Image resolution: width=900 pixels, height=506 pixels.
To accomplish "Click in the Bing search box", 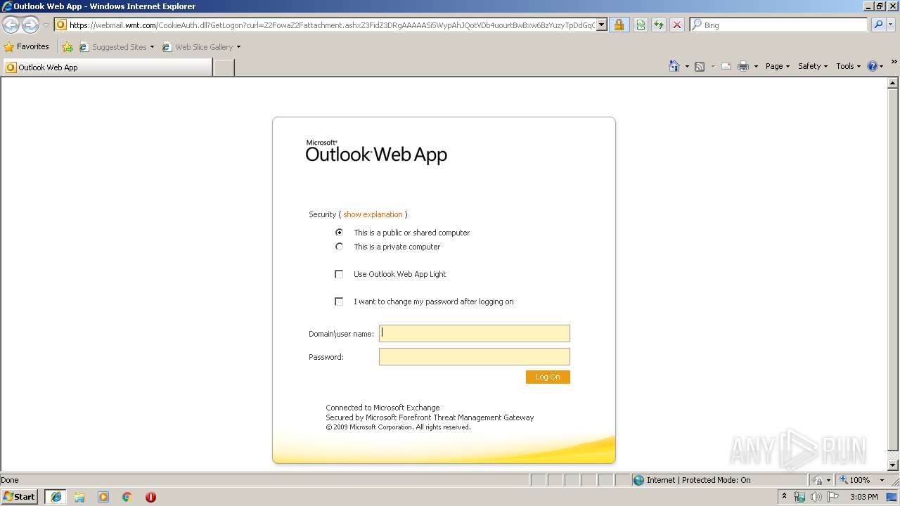I will coord(779,25).
